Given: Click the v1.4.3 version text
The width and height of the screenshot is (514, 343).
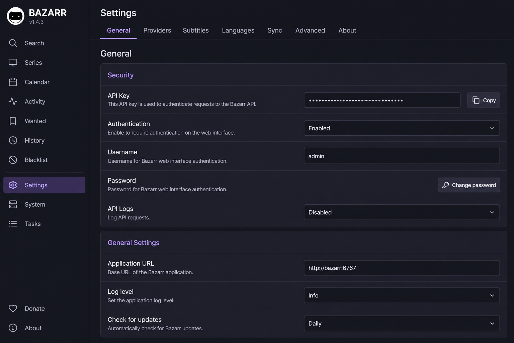Looking at the screenshot, I should click(x=36, y=22).
